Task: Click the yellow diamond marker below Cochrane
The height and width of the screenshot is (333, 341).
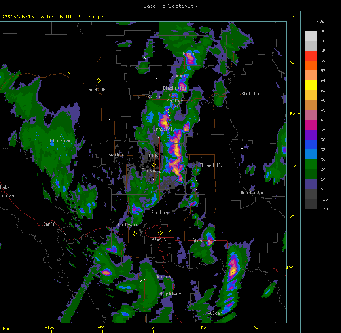Action: click(x=135, y=233)
